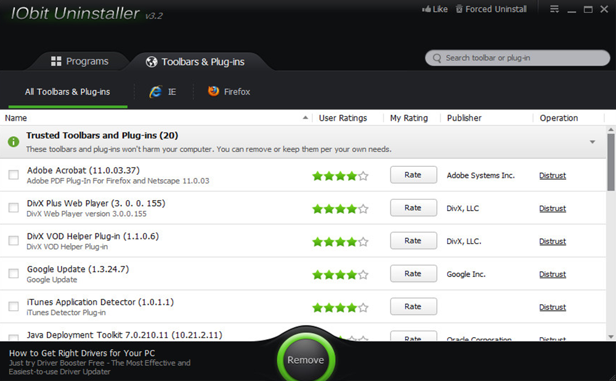Click Google Update star rating
This screenshot has height=381, width=616.
tap(340, 275)
